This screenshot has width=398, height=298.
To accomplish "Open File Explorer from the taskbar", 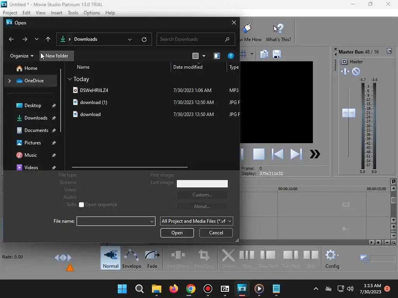I will pyautogui.click(x=156, y=289).
